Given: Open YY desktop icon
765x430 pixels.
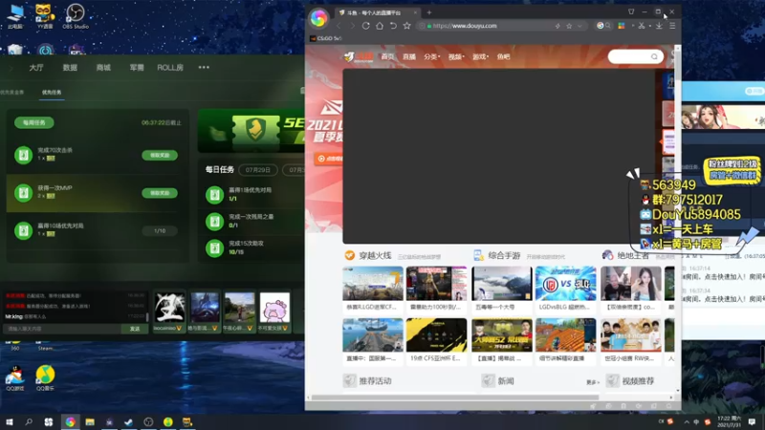Looking at the screenshot, I should pyautogui.click(x=44, y=16).
